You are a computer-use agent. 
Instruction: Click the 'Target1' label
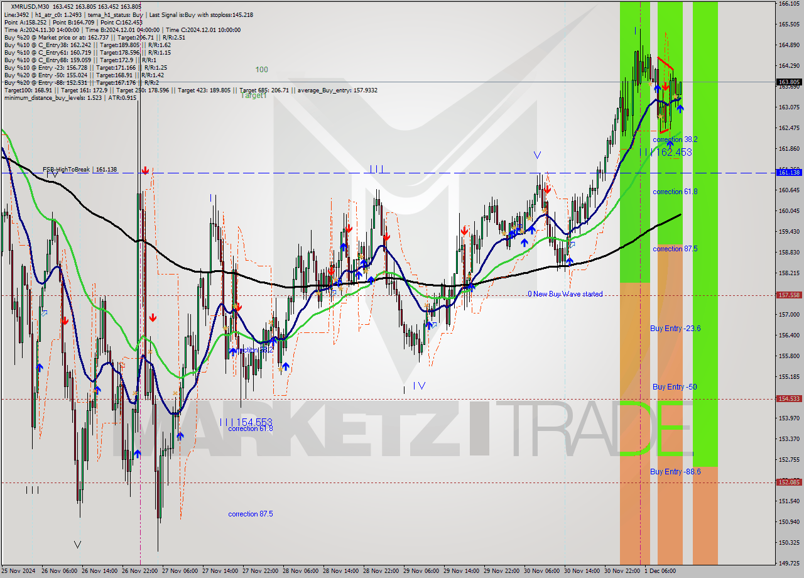(254, 95)
